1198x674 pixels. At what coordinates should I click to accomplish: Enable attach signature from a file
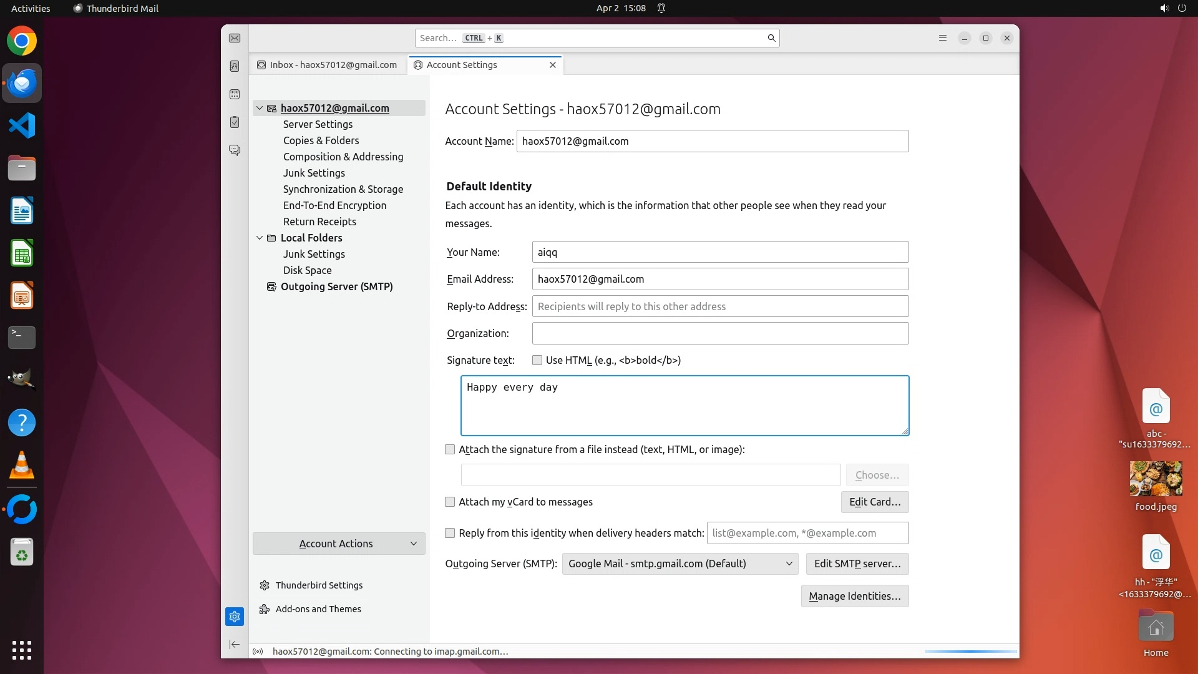click(450, 449)
